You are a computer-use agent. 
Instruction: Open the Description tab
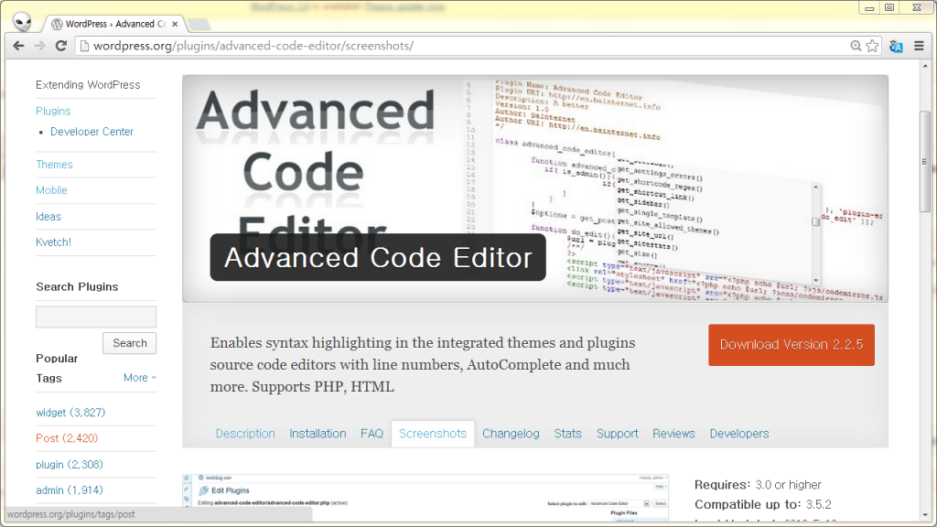click(245, 433)
